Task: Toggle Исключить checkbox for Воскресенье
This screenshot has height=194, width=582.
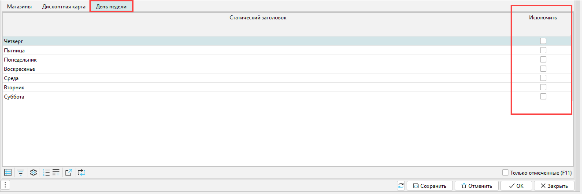Action: [x=543, y=69]
